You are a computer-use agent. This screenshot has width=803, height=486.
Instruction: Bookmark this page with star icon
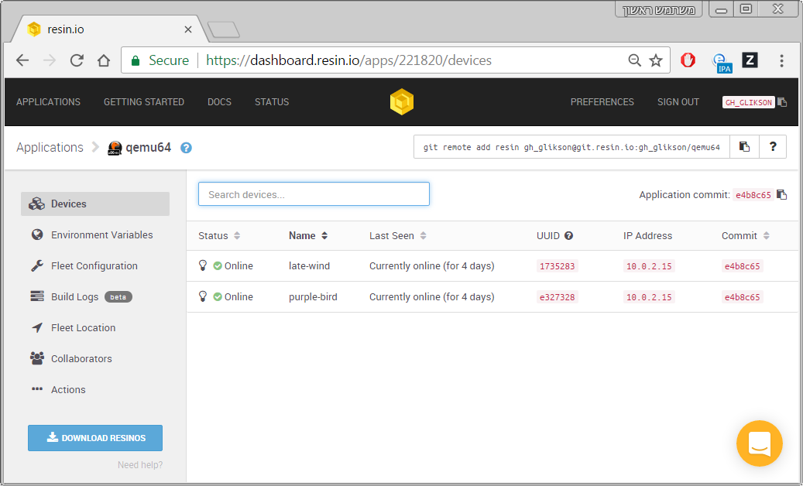656,60
